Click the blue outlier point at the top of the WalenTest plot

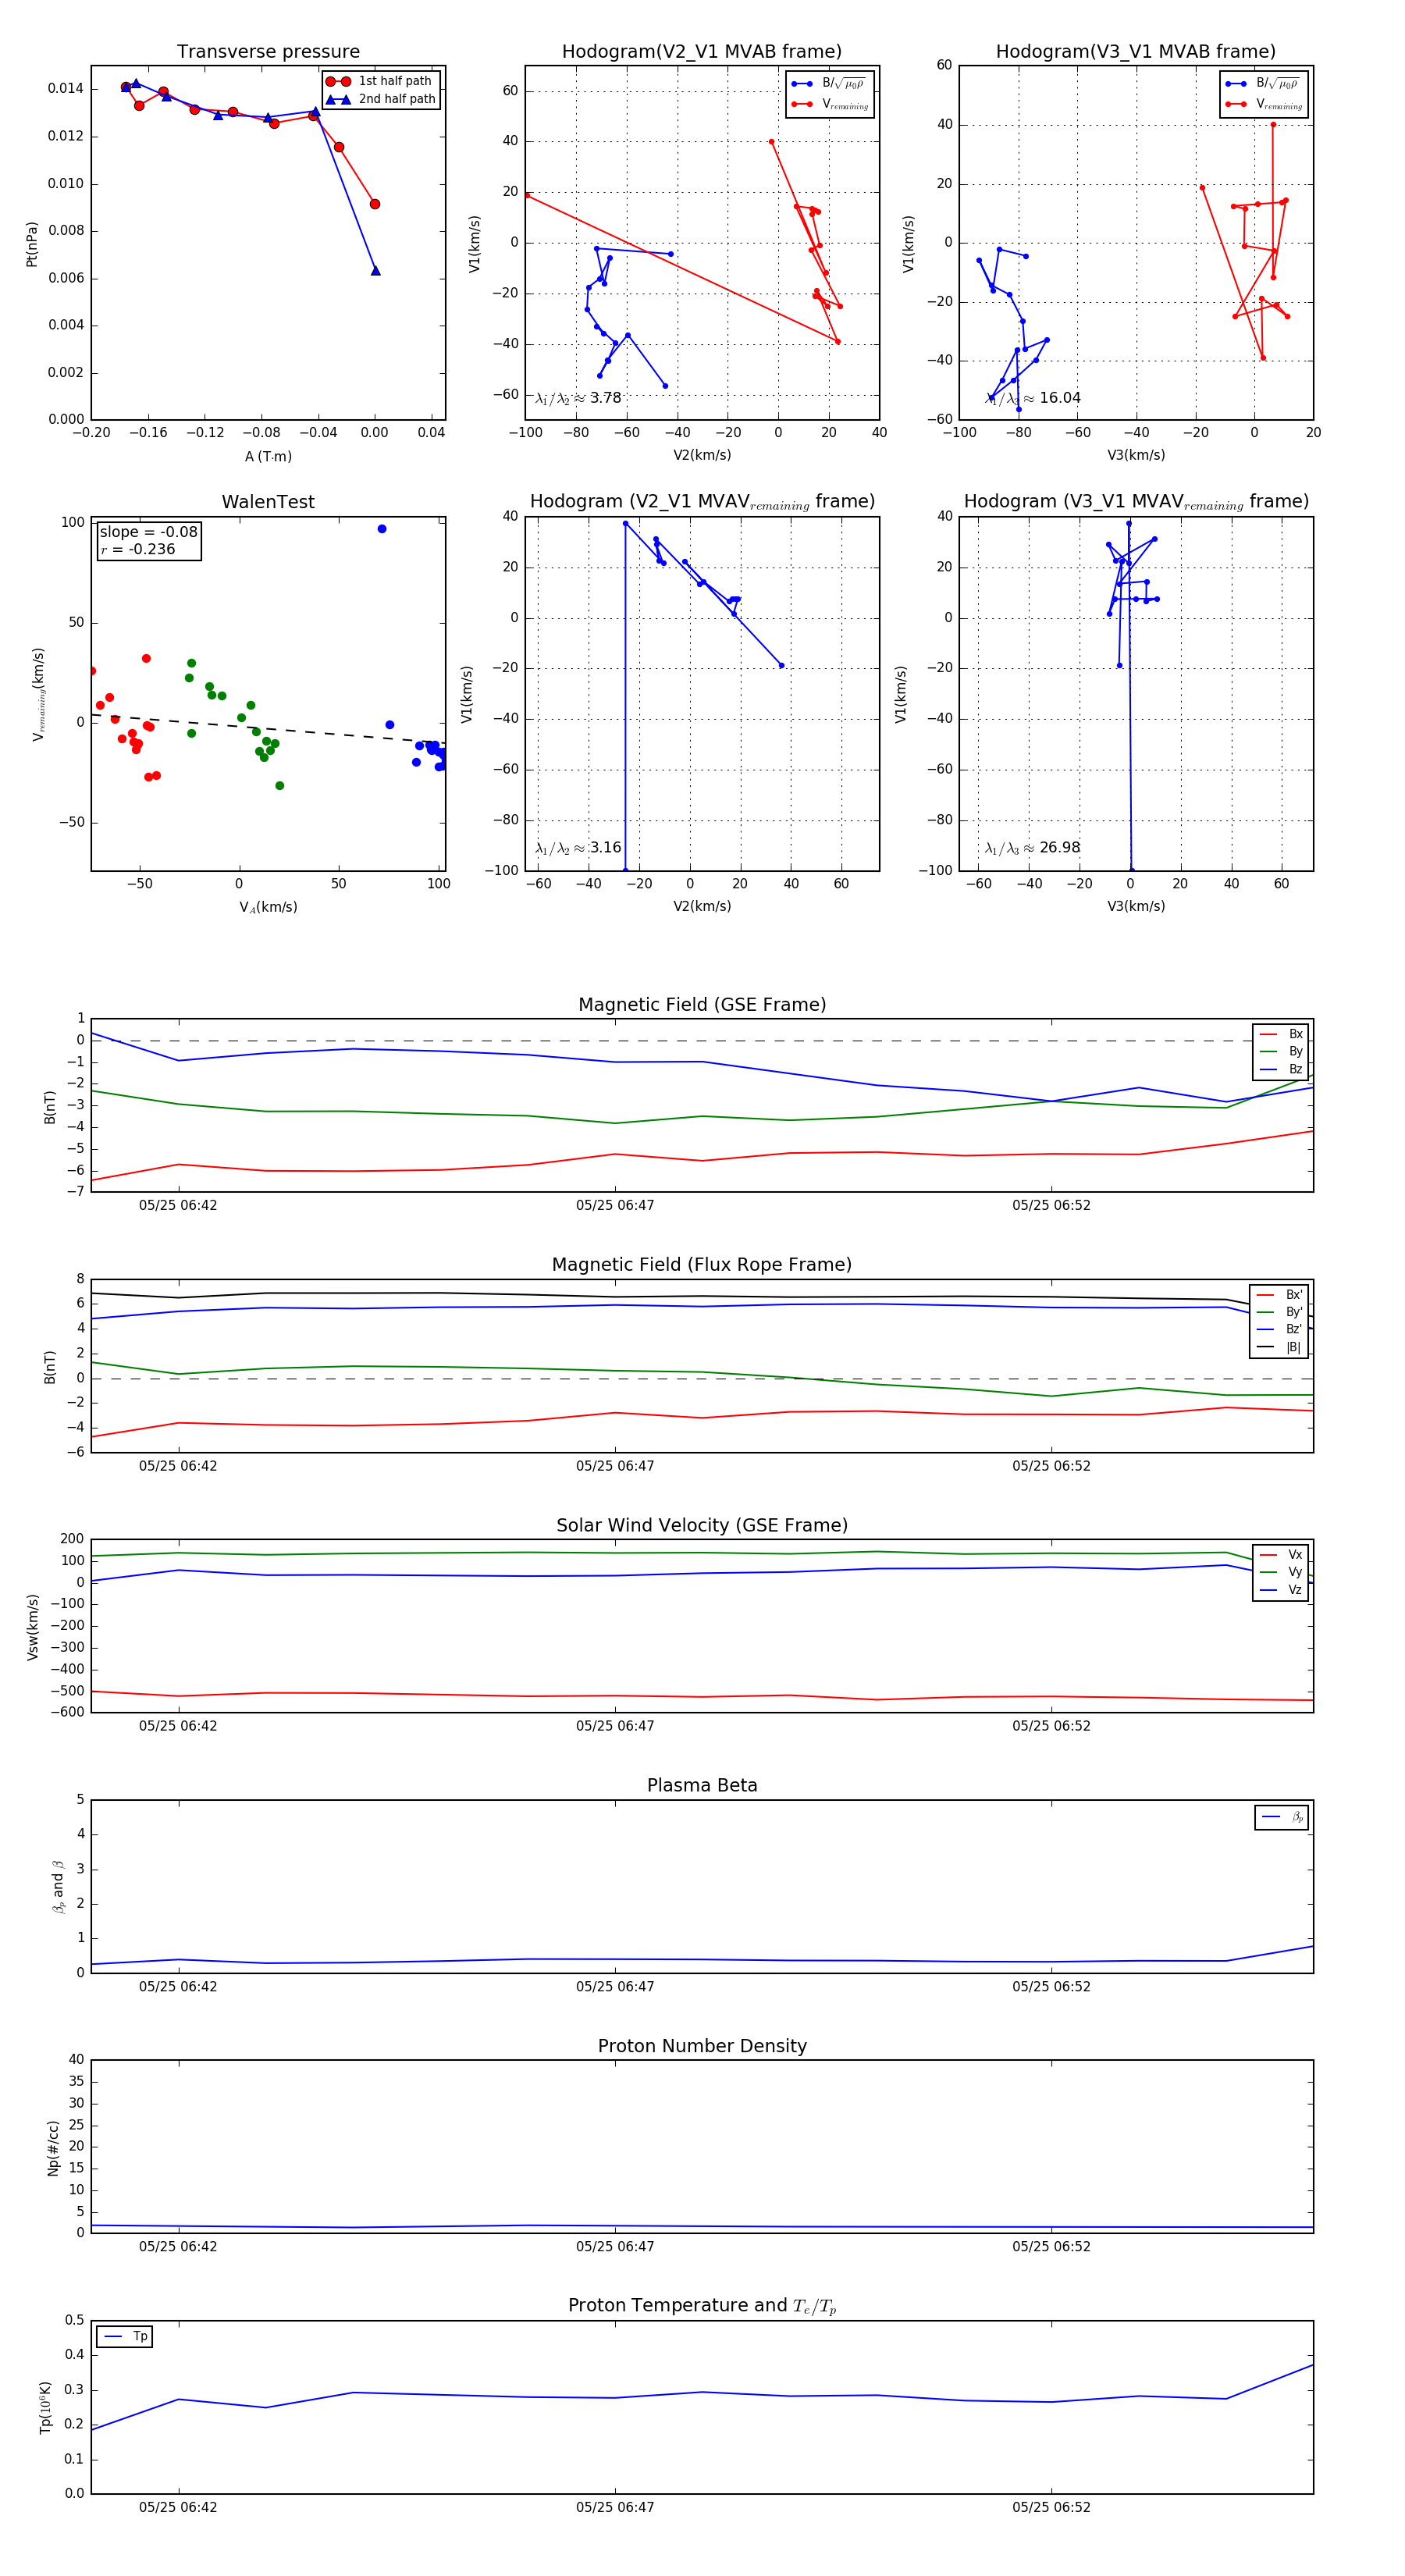click(x=382, y=529)
